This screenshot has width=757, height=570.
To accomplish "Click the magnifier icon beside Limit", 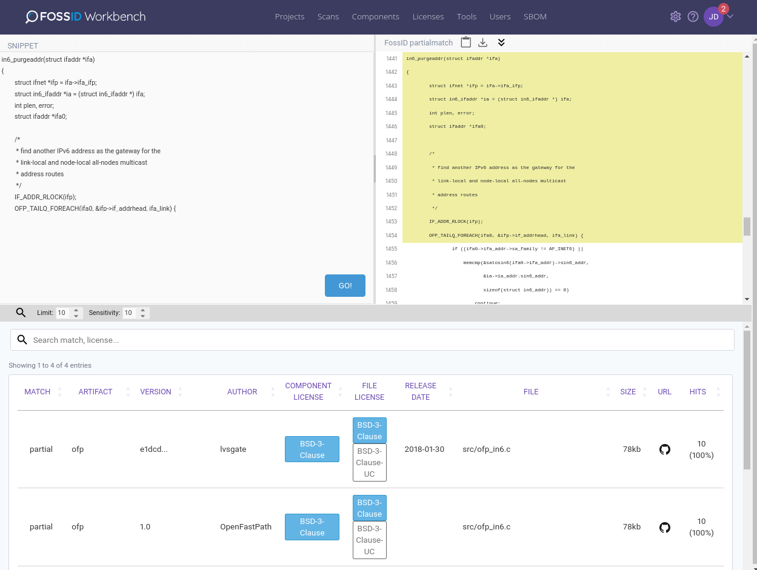I will click(x=21, y=313).
